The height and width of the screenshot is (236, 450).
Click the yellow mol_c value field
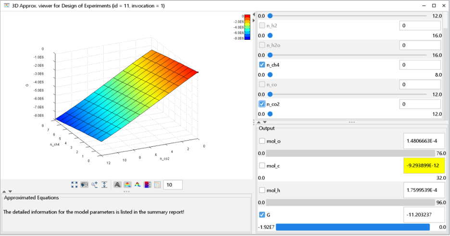[x=424, y=166]
